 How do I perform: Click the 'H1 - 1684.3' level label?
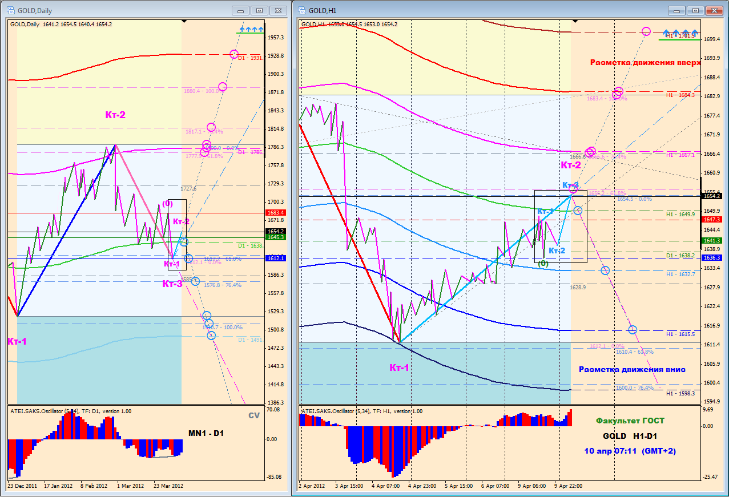pyautogui.click(x=680, y=95)
